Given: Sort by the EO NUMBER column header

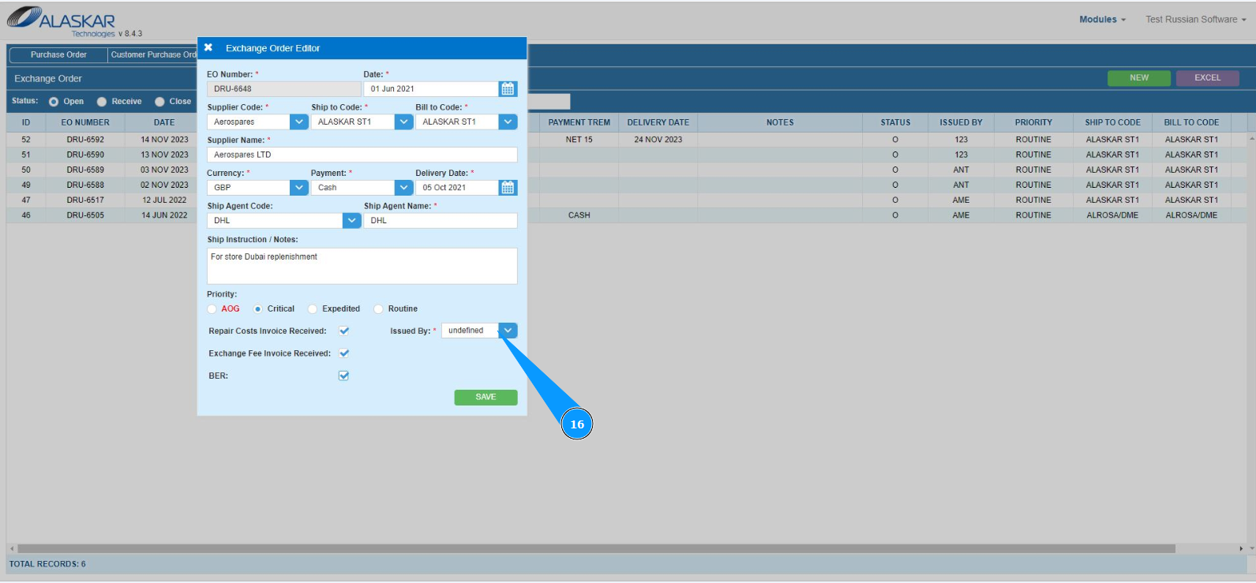Looking at the screenshot, I should pyautogui.click(x=85, y=123).
